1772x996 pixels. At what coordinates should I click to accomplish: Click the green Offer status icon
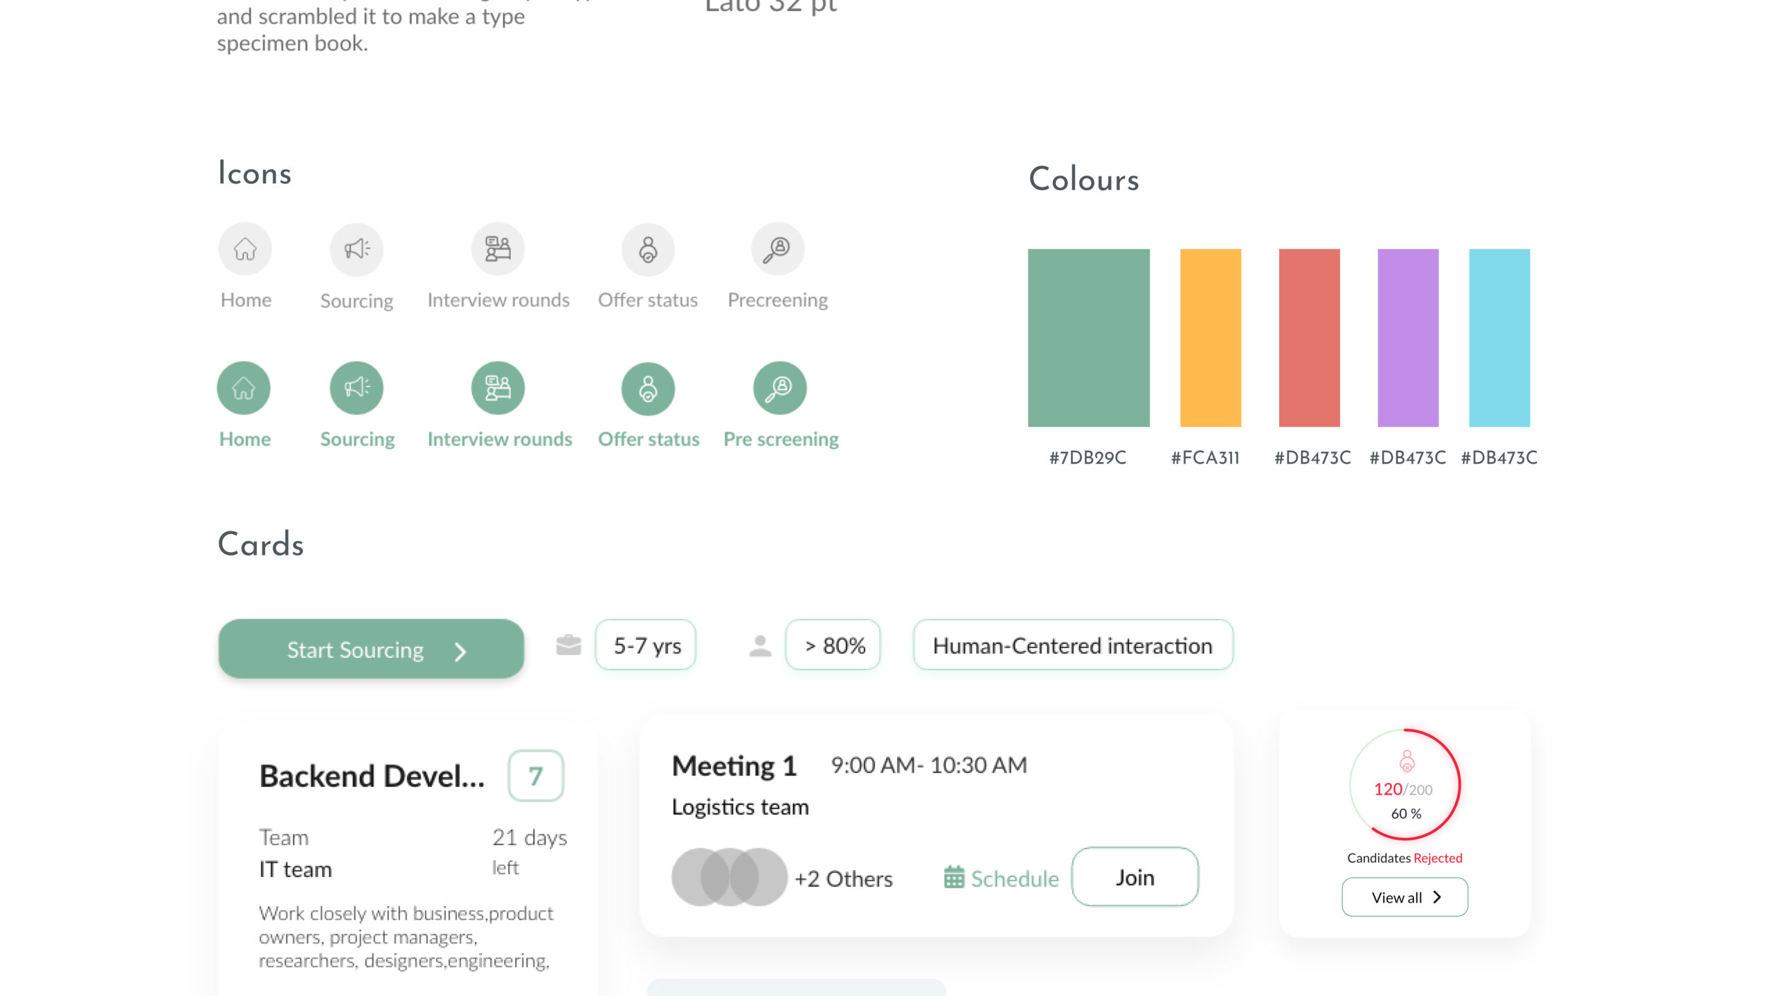pos(648,389)
